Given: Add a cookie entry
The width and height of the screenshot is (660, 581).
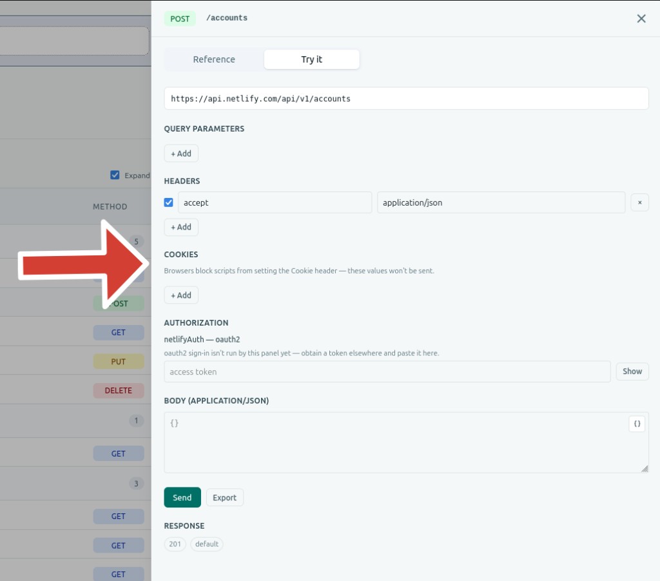Looking at the screenshot, I should click(x=181, y=295).
